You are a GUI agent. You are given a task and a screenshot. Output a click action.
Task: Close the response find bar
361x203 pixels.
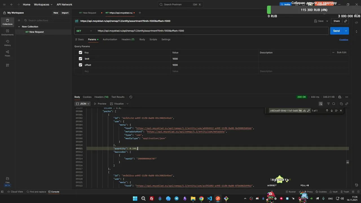coord(341,111)
